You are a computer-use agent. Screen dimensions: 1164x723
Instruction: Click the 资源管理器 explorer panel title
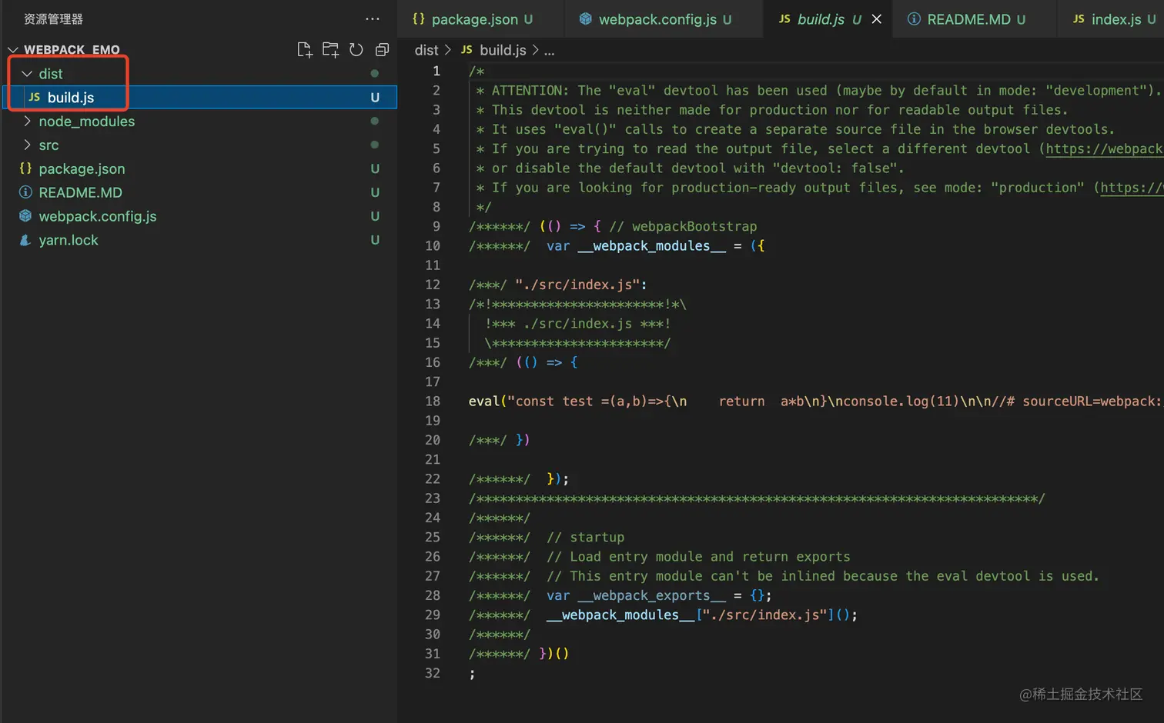pos(53,19)
